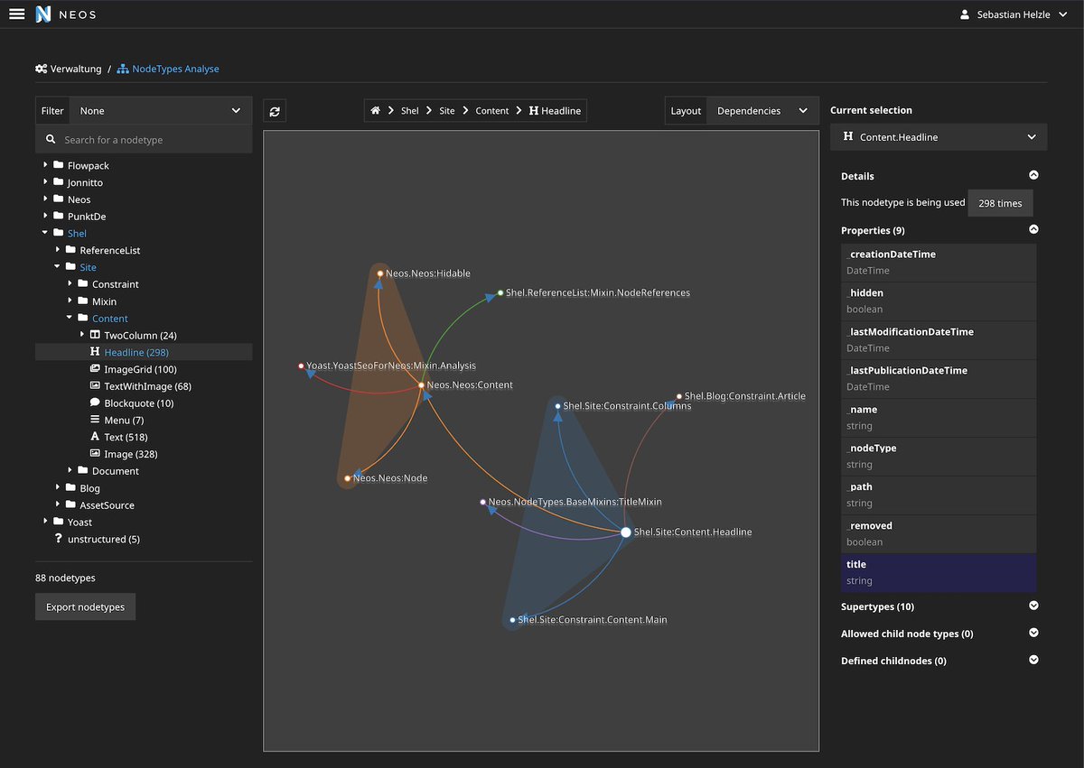Click Neos.Neos:Content graph node
Screen dimensions: 1084x768
421,385
